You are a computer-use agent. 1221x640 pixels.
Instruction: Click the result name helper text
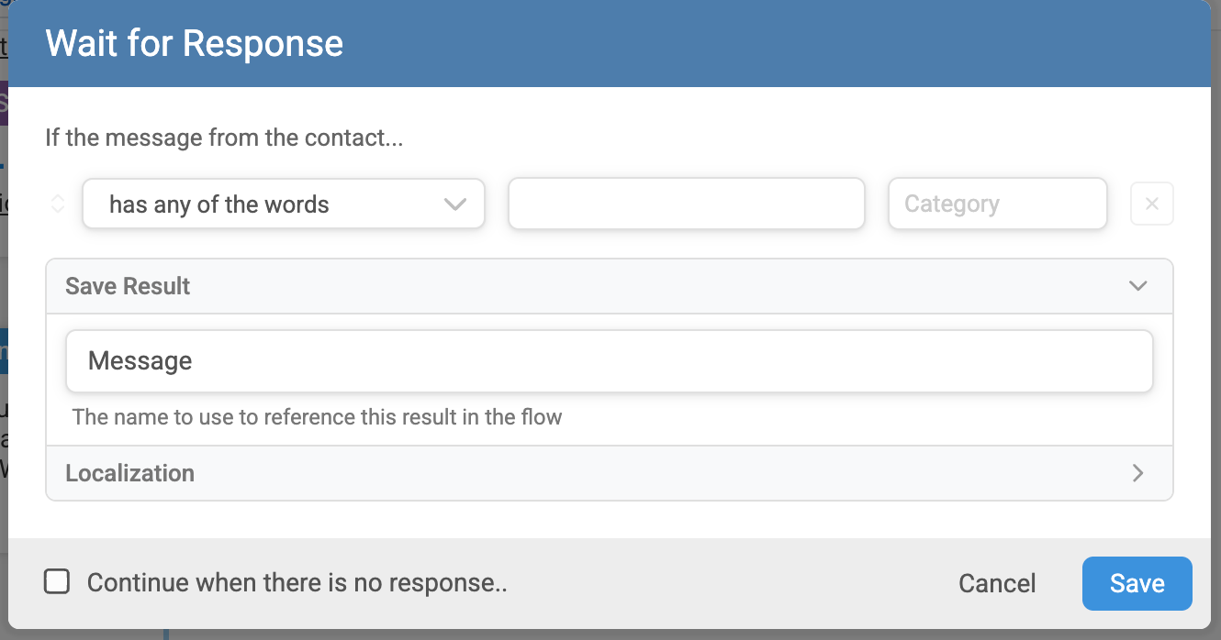317,417
